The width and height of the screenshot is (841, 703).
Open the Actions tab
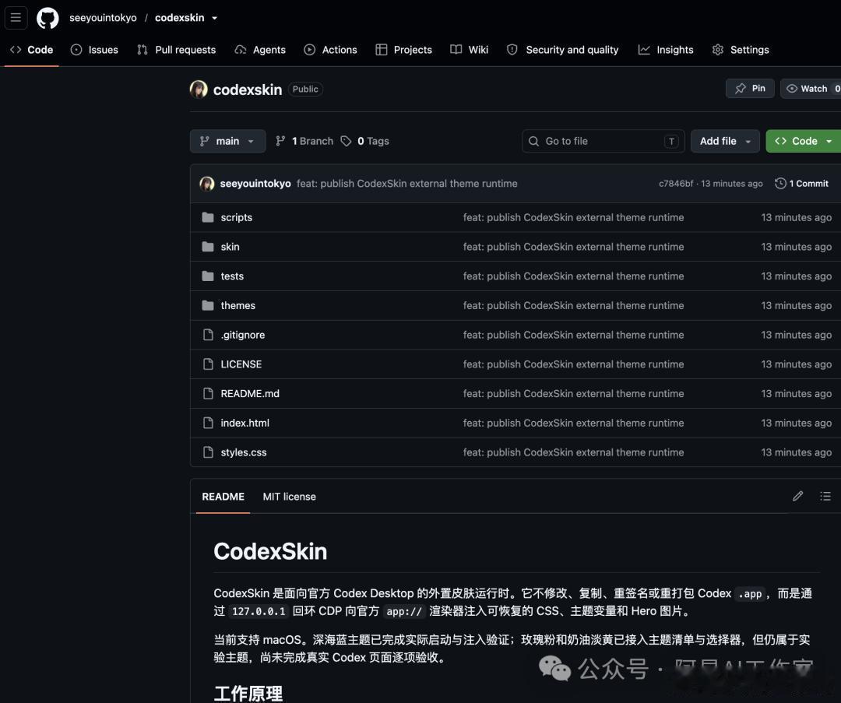330,50
